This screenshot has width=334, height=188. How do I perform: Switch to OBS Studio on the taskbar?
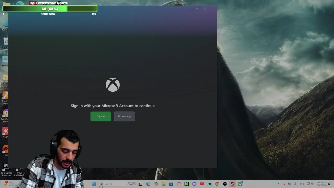225,184
